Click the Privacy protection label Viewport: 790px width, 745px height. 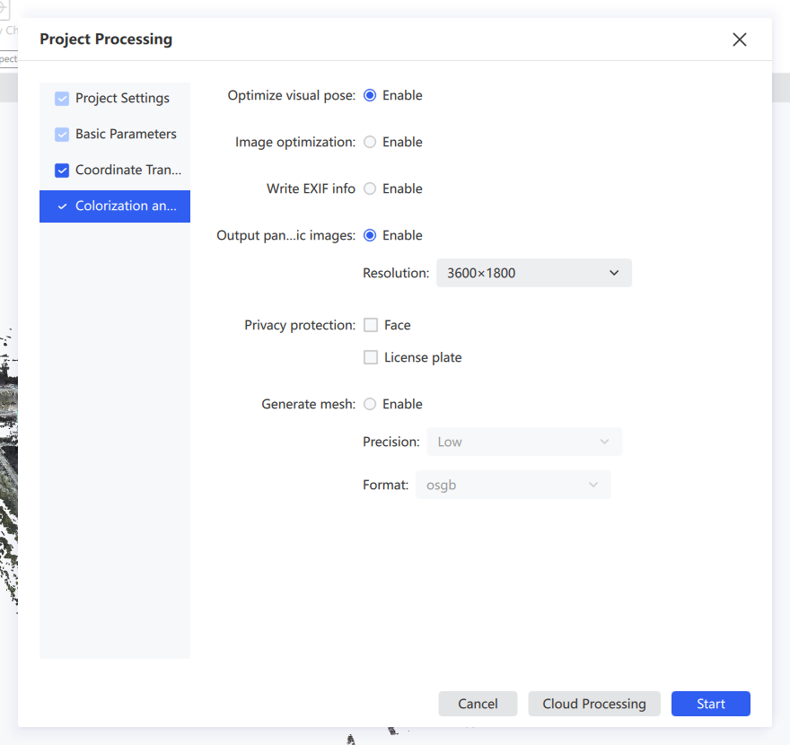tap(300, 326)
